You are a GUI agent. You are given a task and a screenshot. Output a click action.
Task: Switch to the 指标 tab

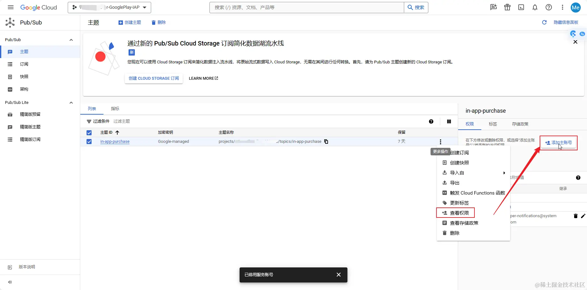click(x=115, y=109)
